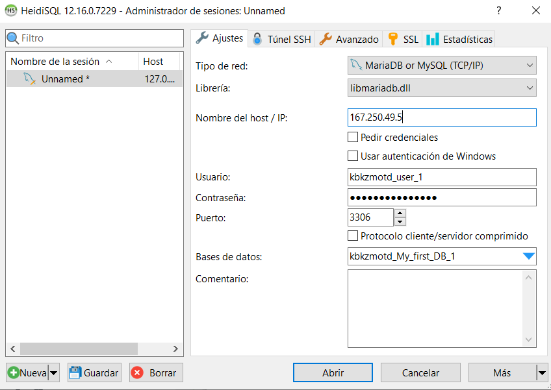
Task: Click the session list horizontal scrollbar thumb
Action: click(79, 348)
